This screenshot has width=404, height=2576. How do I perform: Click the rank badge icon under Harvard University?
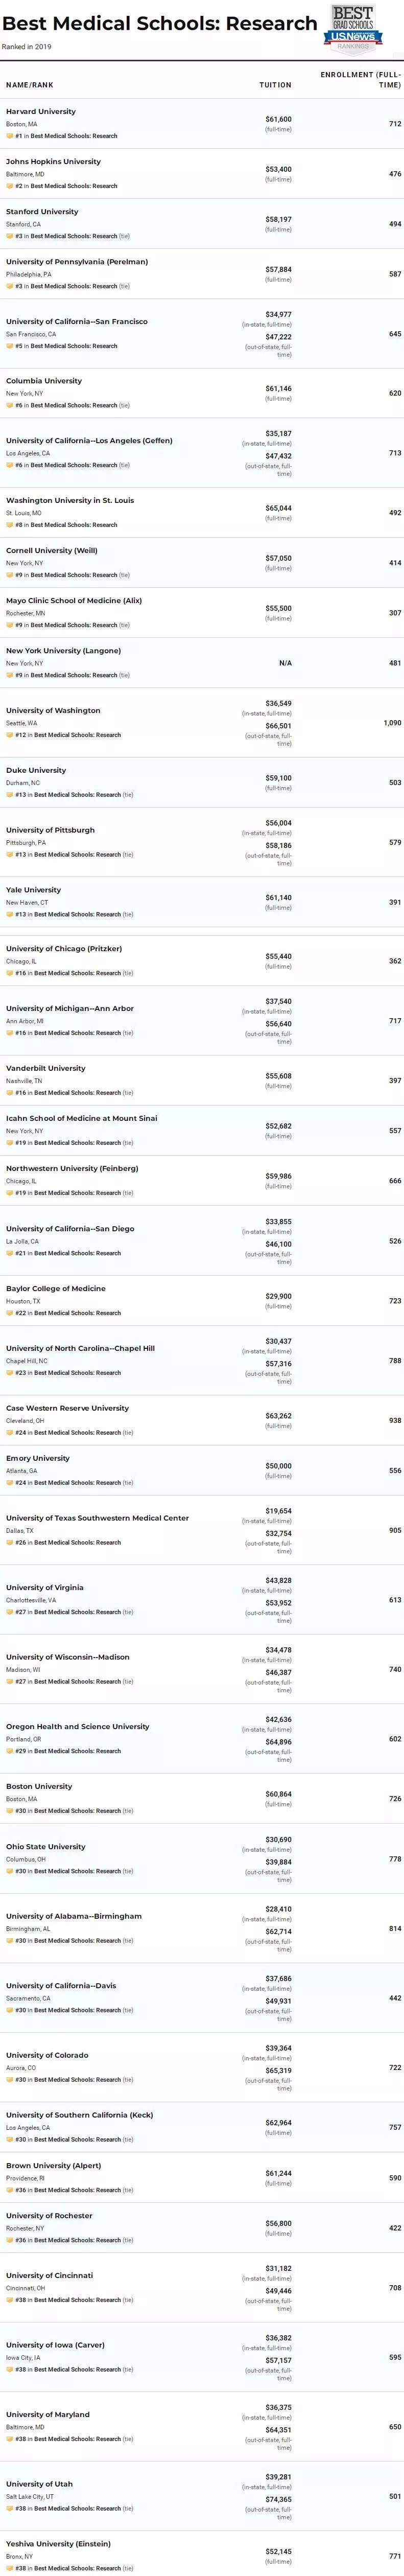point(10,136)
